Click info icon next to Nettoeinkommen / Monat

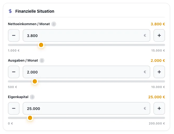click(x=54, y=24)
